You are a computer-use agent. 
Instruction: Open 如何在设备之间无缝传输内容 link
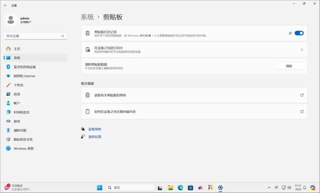[x=194, y=111]
